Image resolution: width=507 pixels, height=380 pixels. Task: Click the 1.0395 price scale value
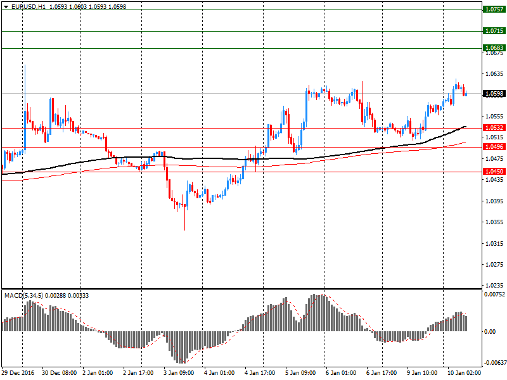(495, 201)
